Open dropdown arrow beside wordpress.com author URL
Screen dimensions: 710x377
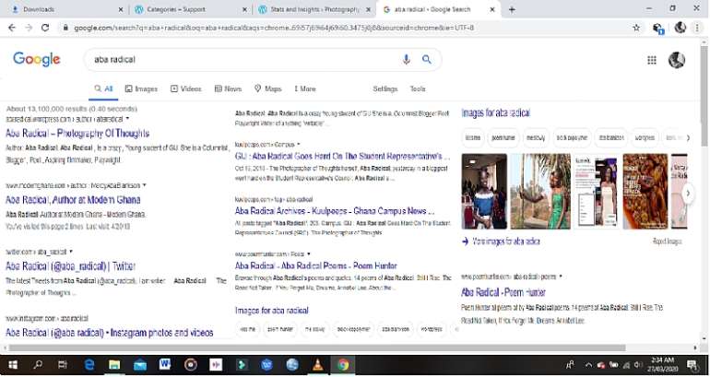tap(127, 119)
